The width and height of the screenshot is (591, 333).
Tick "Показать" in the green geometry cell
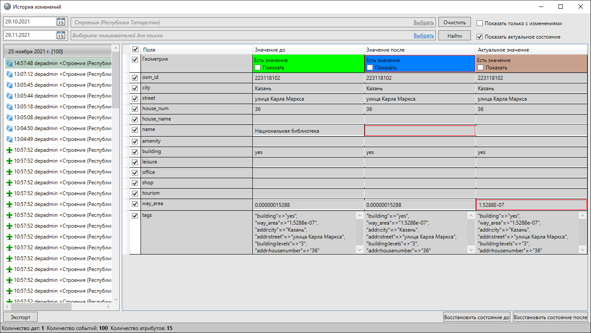258,68
